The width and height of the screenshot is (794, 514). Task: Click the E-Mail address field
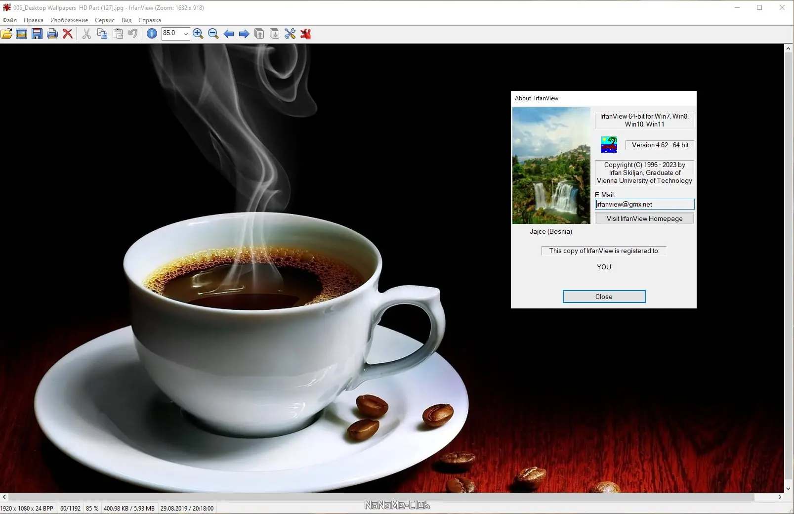pos(644,204)
